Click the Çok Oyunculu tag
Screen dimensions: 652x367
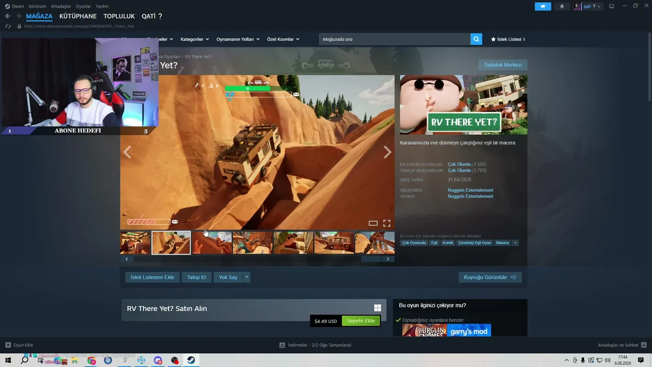pos(414,243)
